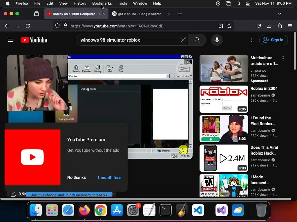This screenshot has width=297, height=222.
Task: Open Firefox downloads panel
Action: pos(269,26)
